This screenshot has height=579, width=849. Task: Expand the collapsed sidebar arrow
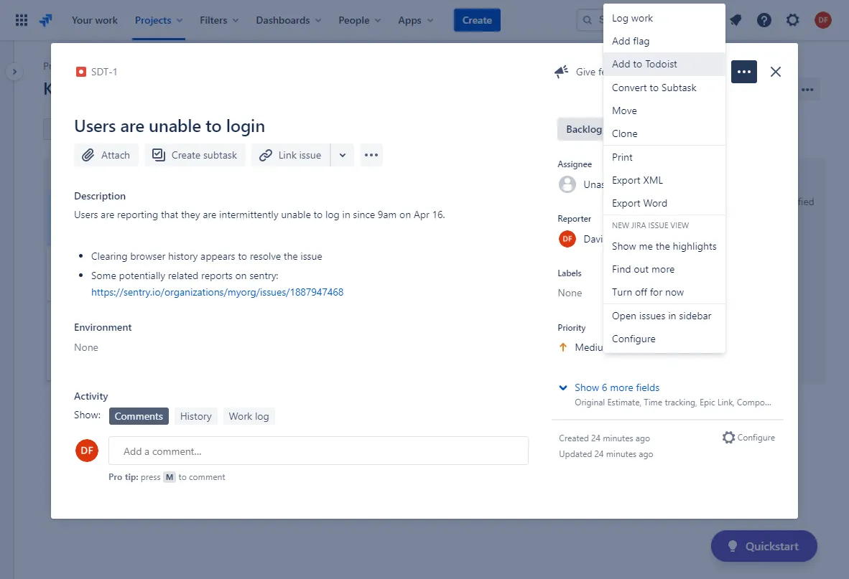click(14, 71)
